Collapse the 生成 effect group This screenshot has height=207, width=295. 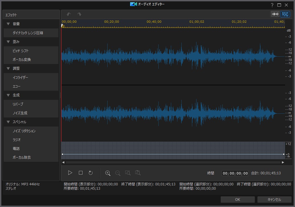coord(8,95)
